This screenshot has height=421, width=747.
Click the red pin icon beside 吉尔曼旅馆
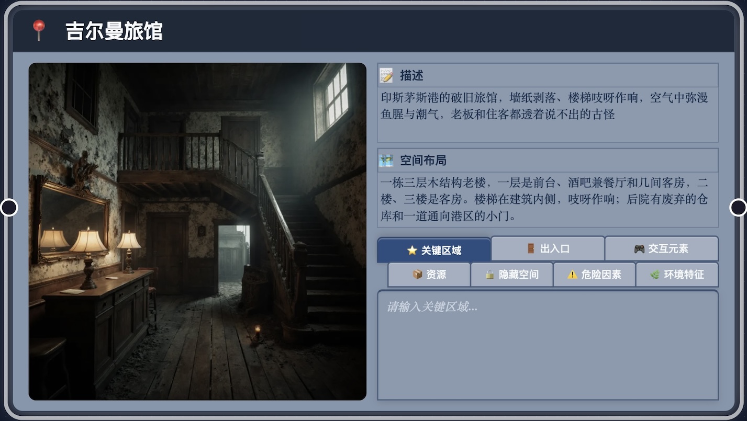39,31
